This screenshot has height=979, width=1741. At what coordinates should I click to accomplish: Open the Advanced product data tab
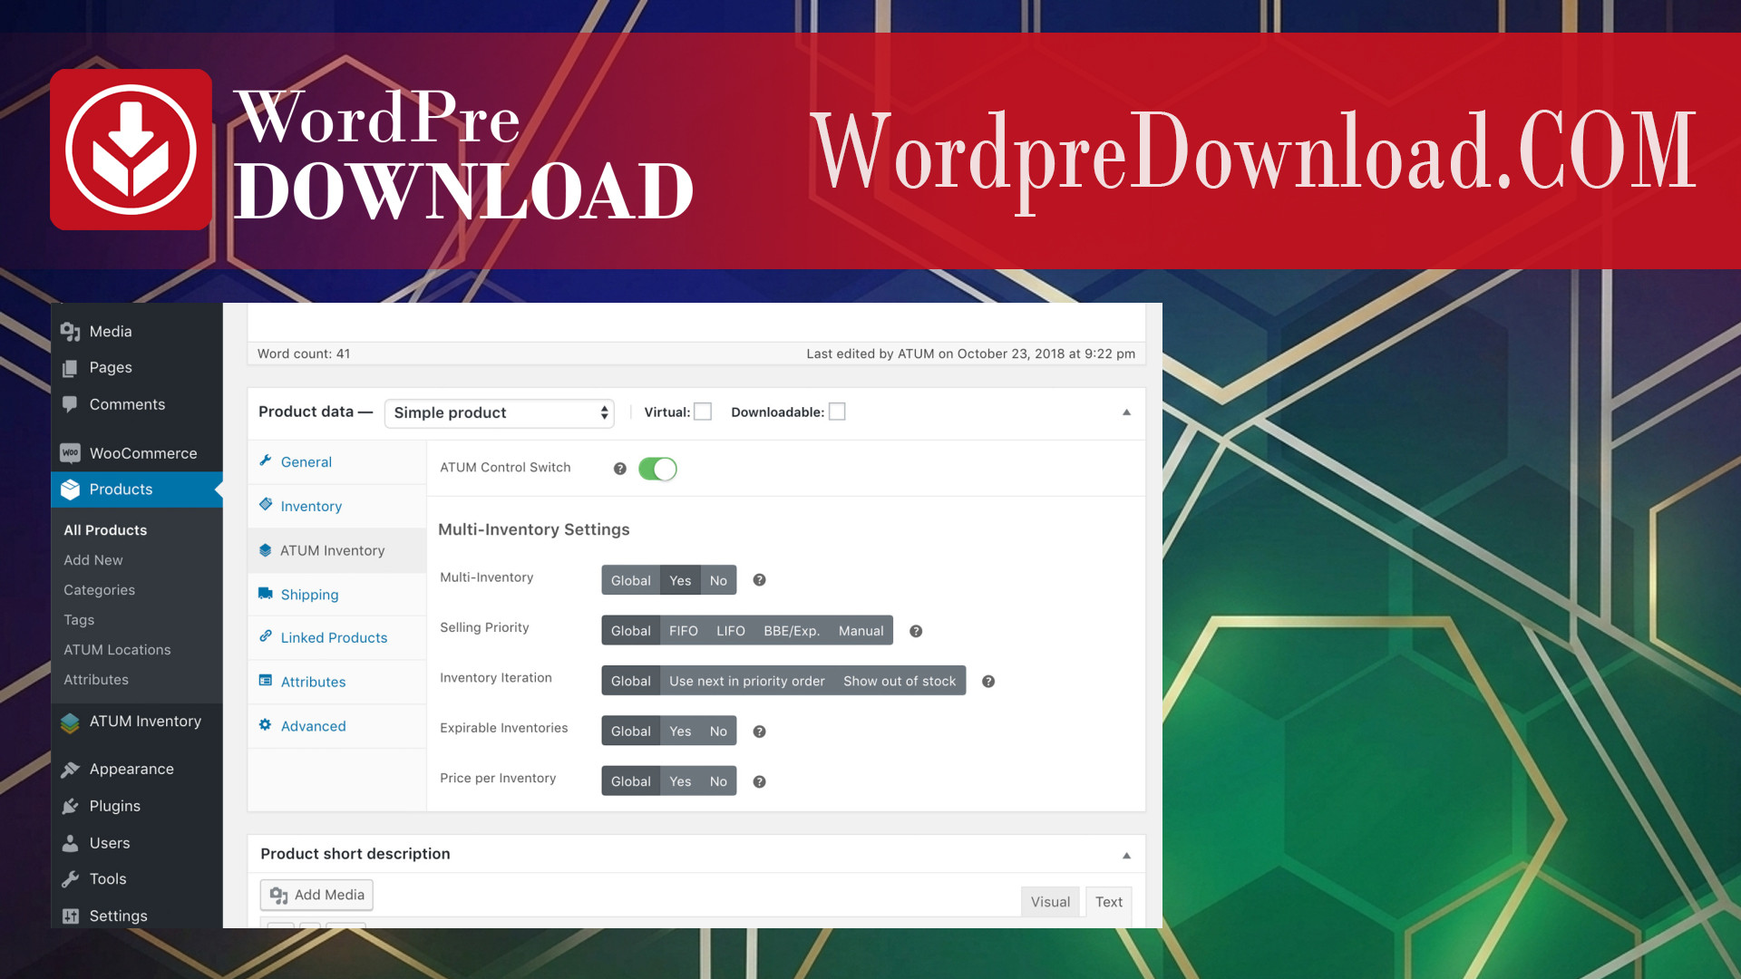click(x=336, y=726)
